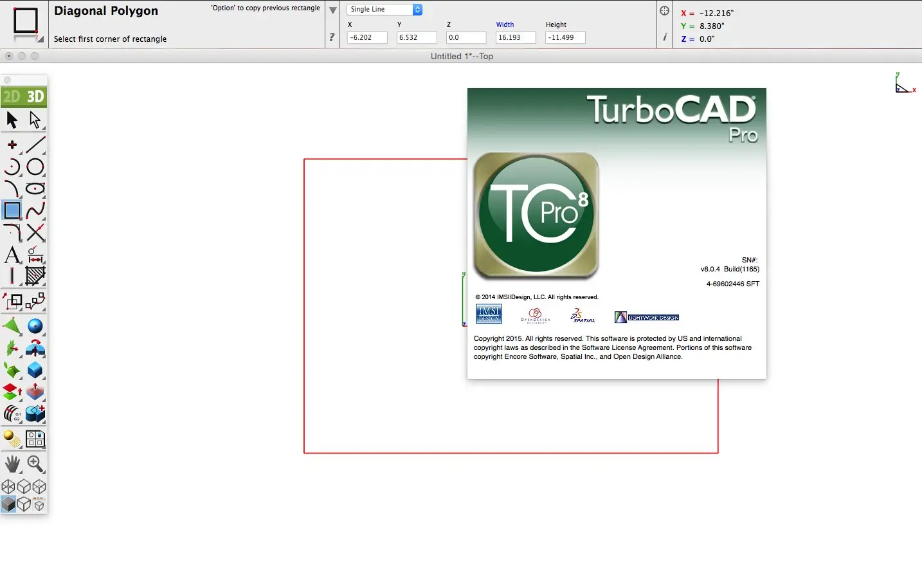Choose the solid black Select arrow tool
Screen dimensions: 922x586
pos(12,120)
